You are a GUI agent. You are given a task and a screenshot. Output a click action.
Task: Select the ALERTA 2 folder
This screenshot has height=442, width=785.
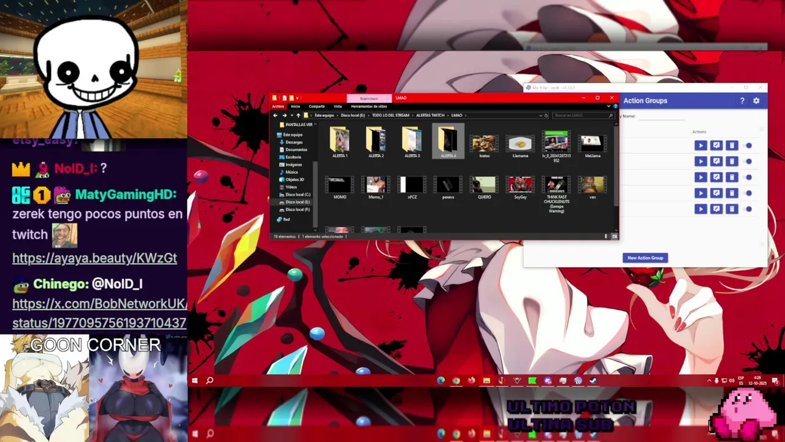click(x=376, y=142)
